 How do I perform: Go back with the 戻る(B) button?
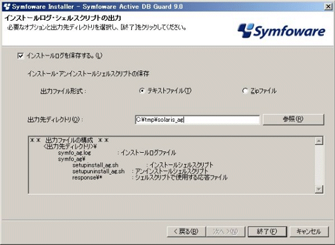[186, 231]
